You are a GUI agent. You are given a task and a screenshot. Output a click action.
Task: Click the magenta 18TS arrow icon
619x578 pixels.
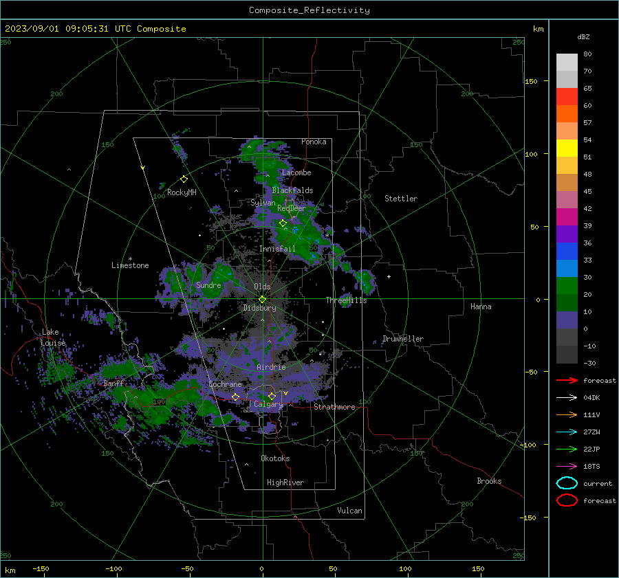click(567, 467)
